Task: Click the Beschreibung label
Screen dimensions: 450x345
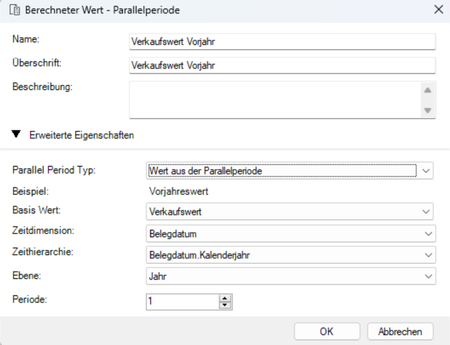Action: pyautogui.click(x=42, y=87)
